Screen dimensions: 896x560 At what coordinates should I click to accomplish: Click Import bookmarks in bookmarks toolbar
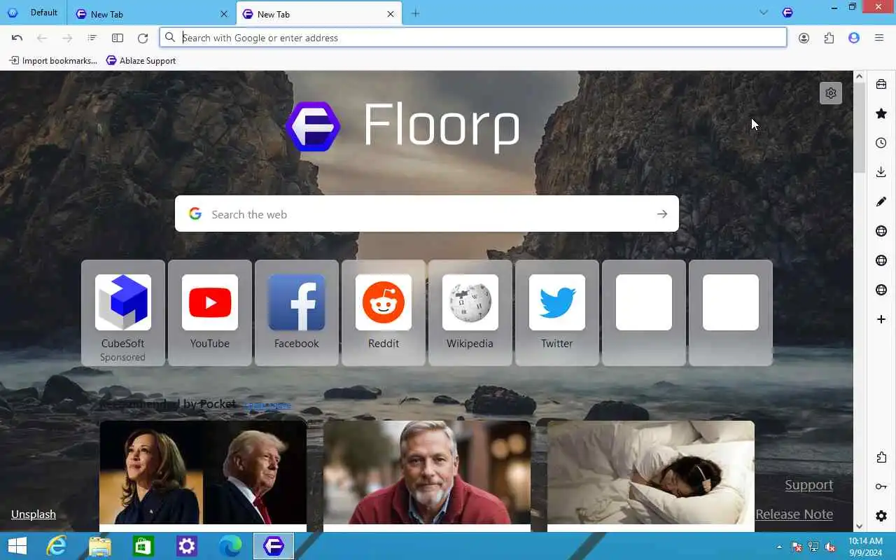point(53,61)
